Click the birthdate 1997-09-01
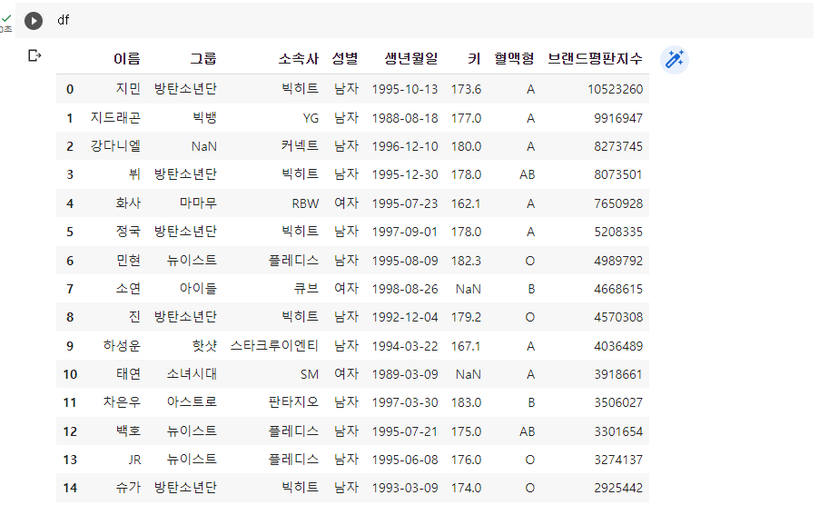This screenshot has width=819, height=505. coord(405,232)
